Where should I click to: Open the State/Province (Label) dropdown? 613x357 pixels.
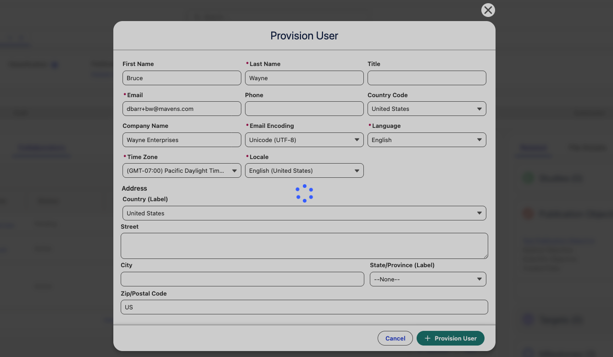click(x=428, y=279)
